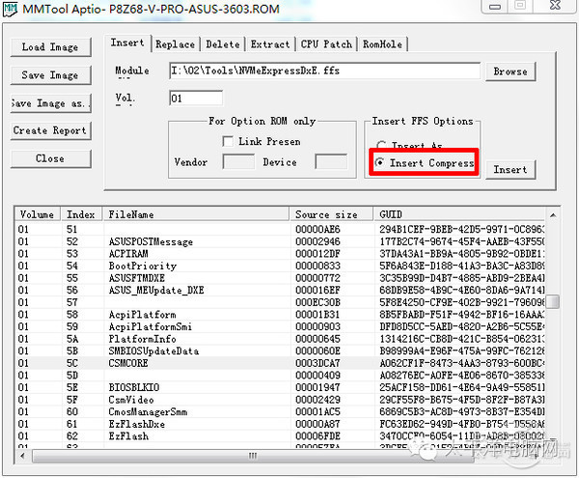This screenshot has width=579, height=478.
Task: Open the CPU Patch tab
Action: [x=326, y=44]
